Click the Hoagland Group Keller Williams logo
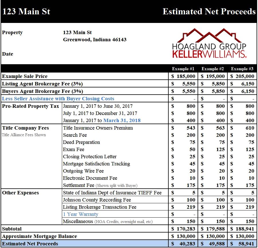This screenshot has width=258, height=248. [x=209, y=43]
